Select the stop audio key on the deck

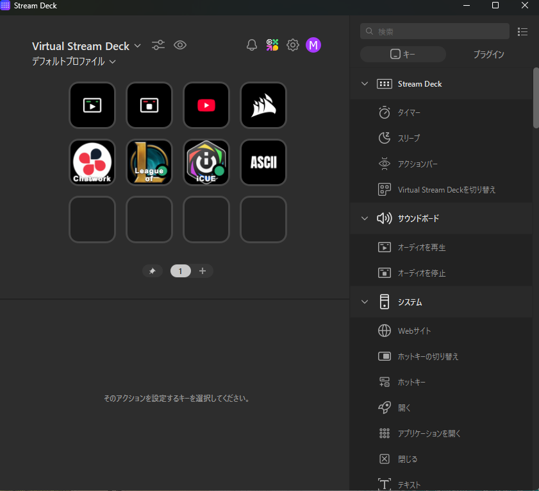click(x=149, y=105)
